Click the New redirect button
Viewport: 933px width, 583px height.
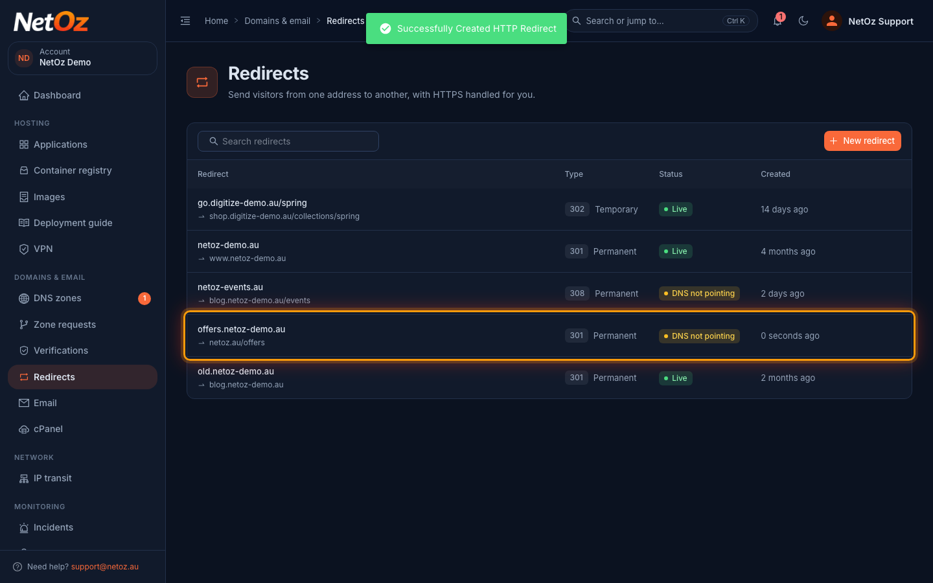tap(862, 141)
